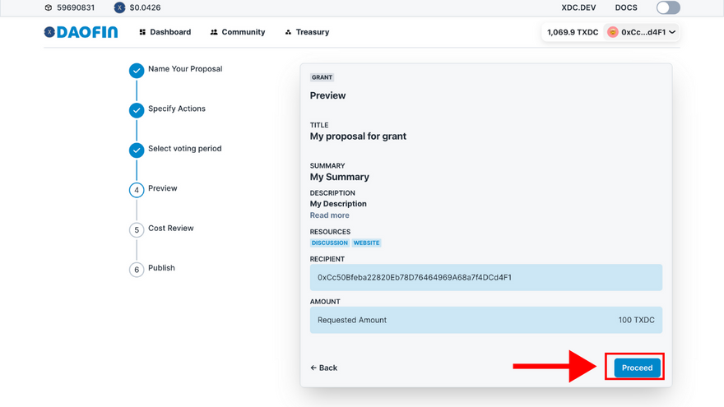Viewport: 724px width, 407px height.
Task: Click the Specify Actions step checkmark
Action: pos(137,110)
